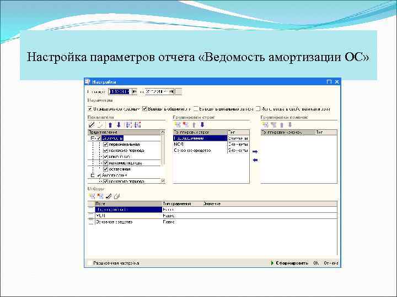Click the Настройки window title icon

[x=87, y=81]
